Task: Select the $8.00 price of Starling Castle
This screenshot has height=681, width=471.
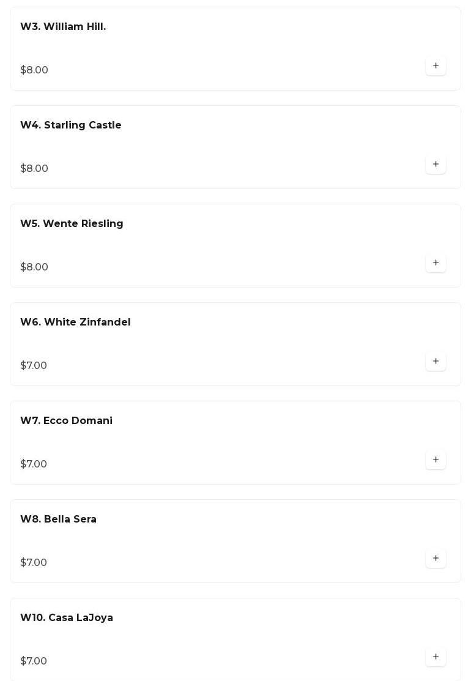Action: click(34, 168)
